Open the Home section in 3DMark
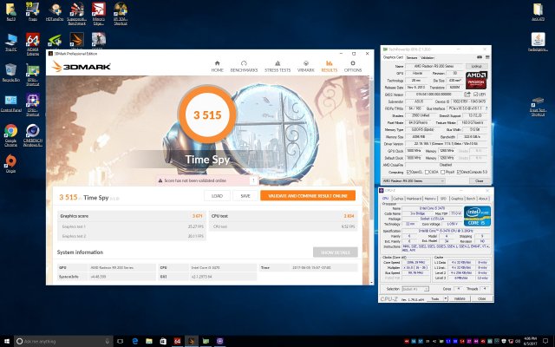555x347 pixels. 218,66
